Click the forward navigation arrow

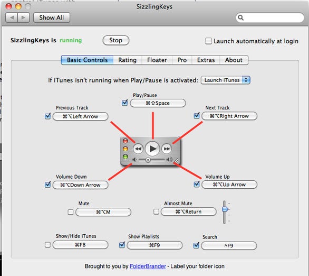coord(24,17)
